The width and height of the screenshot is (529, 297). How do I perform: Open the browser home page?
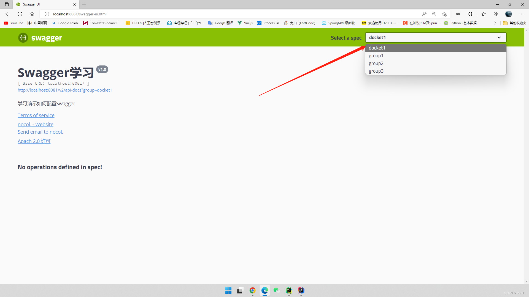[32, 14]
